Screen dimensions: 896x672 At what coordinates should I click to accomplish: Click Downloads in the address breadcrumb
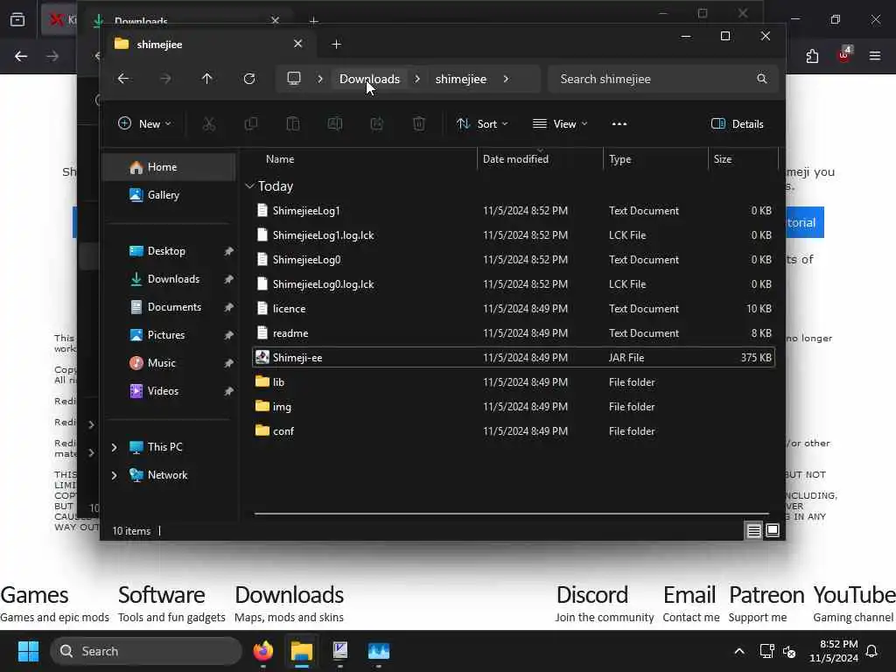370,79
